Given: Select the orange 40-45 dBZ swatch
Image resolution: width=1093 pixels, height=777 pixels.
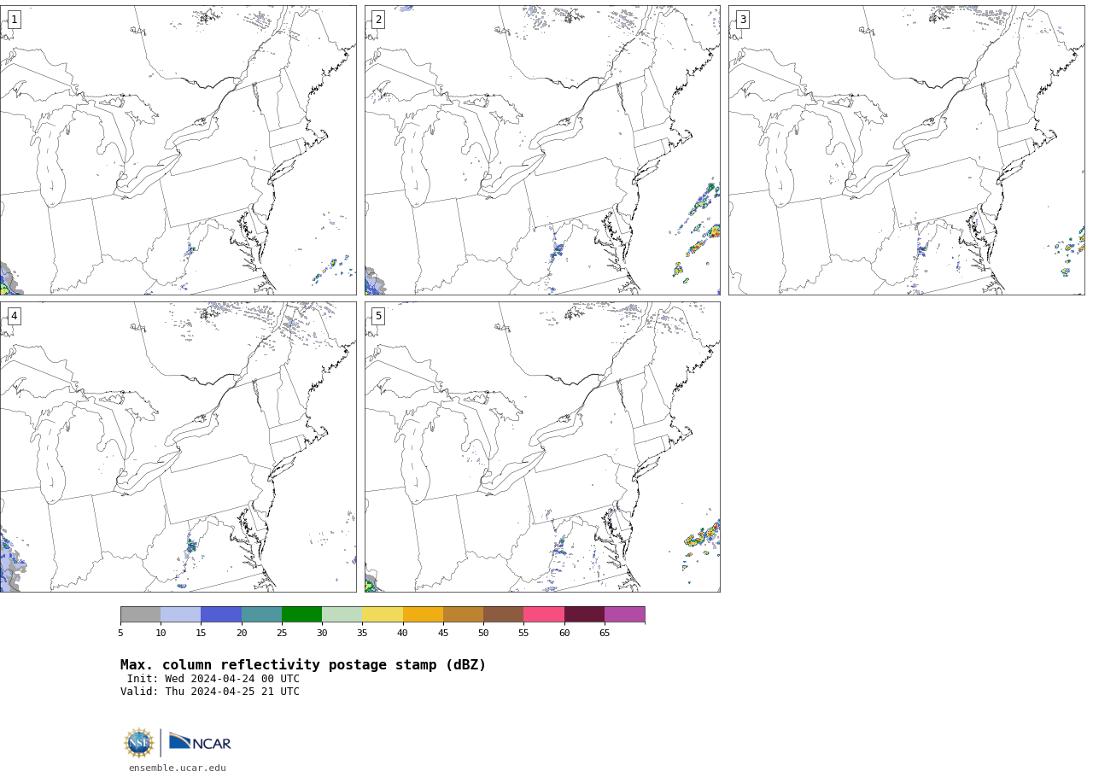Looking at the screenshot, I should tap(423, 615).
